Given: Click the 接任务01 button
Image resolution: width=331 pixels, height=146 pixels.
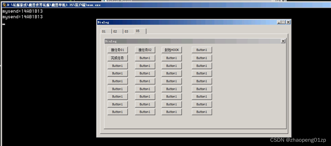Looking at the screenshot, I should (x=117, y=50).
